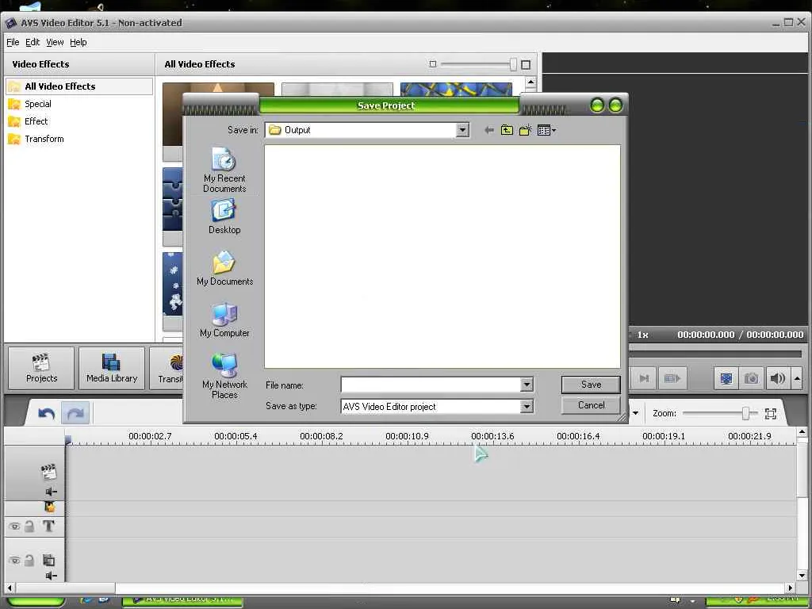The width and height of the screenshot is (812, 609).
Task: Click the next frame playback button
Action: (x=644, y=378)
